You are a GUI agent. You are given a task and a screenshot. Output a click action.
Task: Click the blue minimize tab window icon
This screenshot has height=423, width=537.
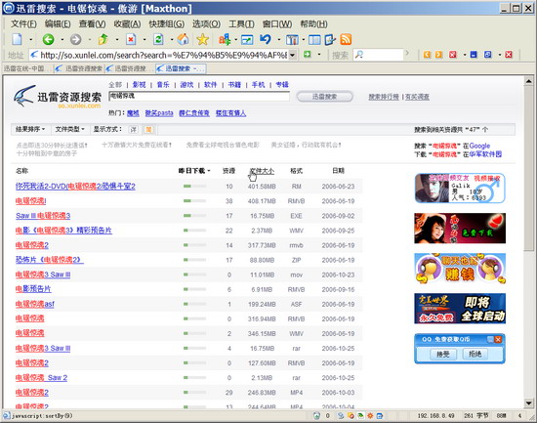click(474, 55)
